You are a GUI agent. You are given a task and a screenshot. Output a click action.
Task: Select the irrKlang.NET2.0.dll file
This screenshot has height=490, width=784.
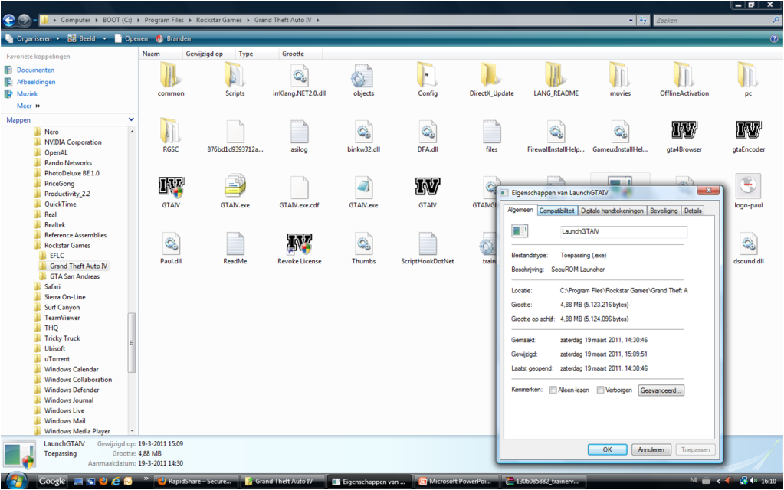[x=299, y=80]
